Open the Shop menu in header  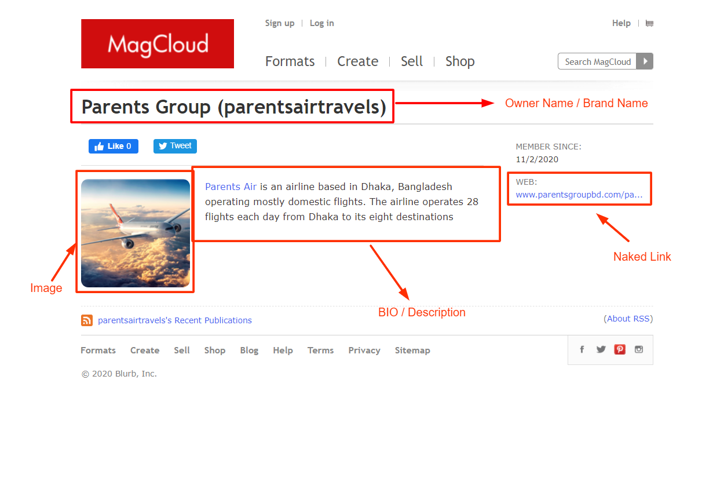click(460, 61)
